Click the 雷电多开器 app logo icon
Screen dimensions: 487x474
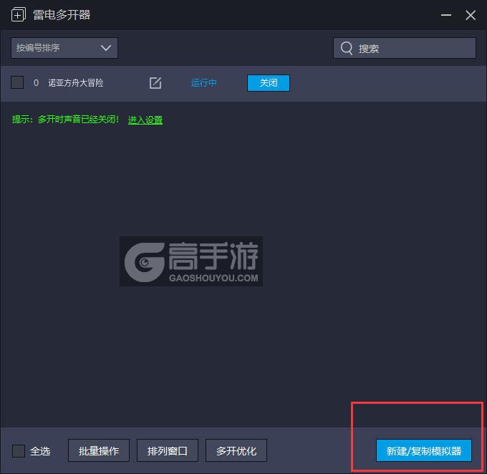19,14
